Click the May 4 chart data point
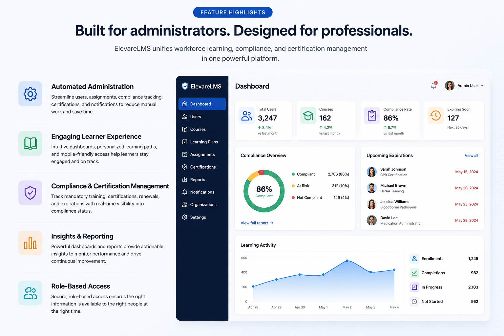Viewport: 504px width, 336px height. pos(394,270)
